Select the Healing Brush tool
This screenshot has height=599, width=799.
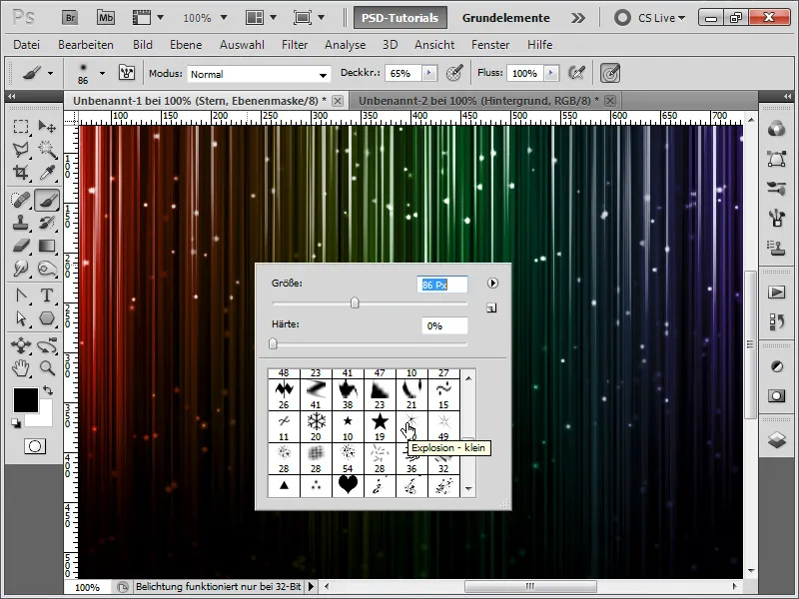(21, 200)
